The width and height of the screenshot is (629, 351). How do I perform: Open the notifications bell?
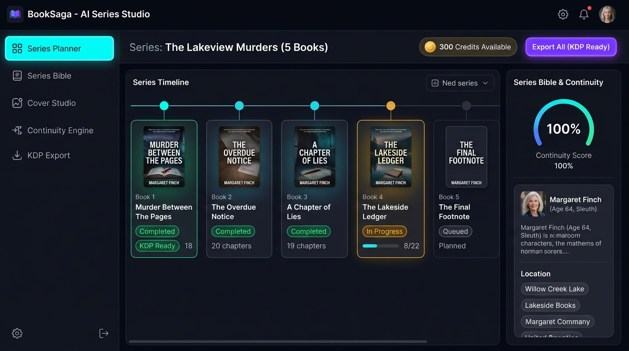point(584,14)
